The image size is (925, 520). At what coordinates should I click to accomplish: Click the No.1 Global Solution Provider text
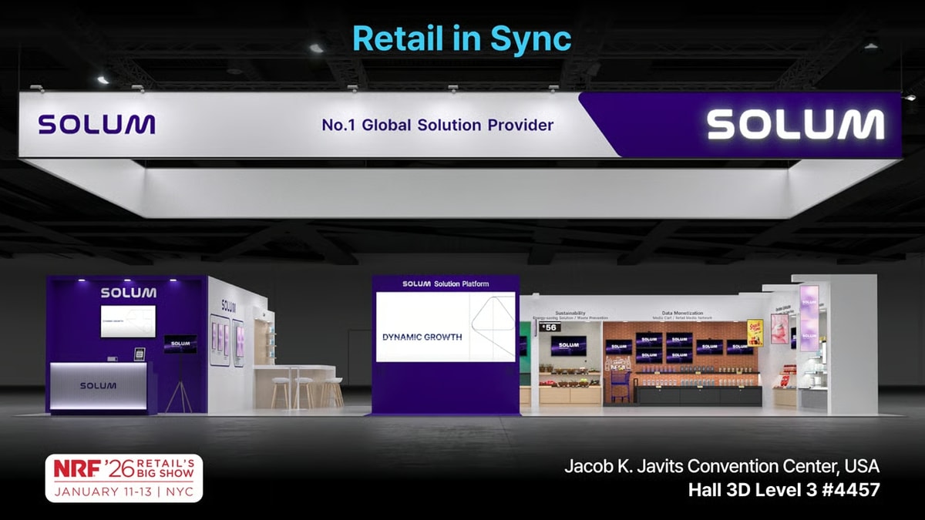(x=437, y=125)
